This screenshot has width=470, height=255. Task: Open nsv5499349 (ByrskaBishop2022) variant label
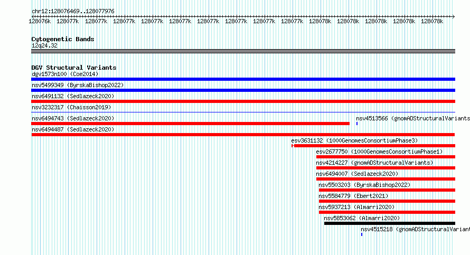point(78,85)
